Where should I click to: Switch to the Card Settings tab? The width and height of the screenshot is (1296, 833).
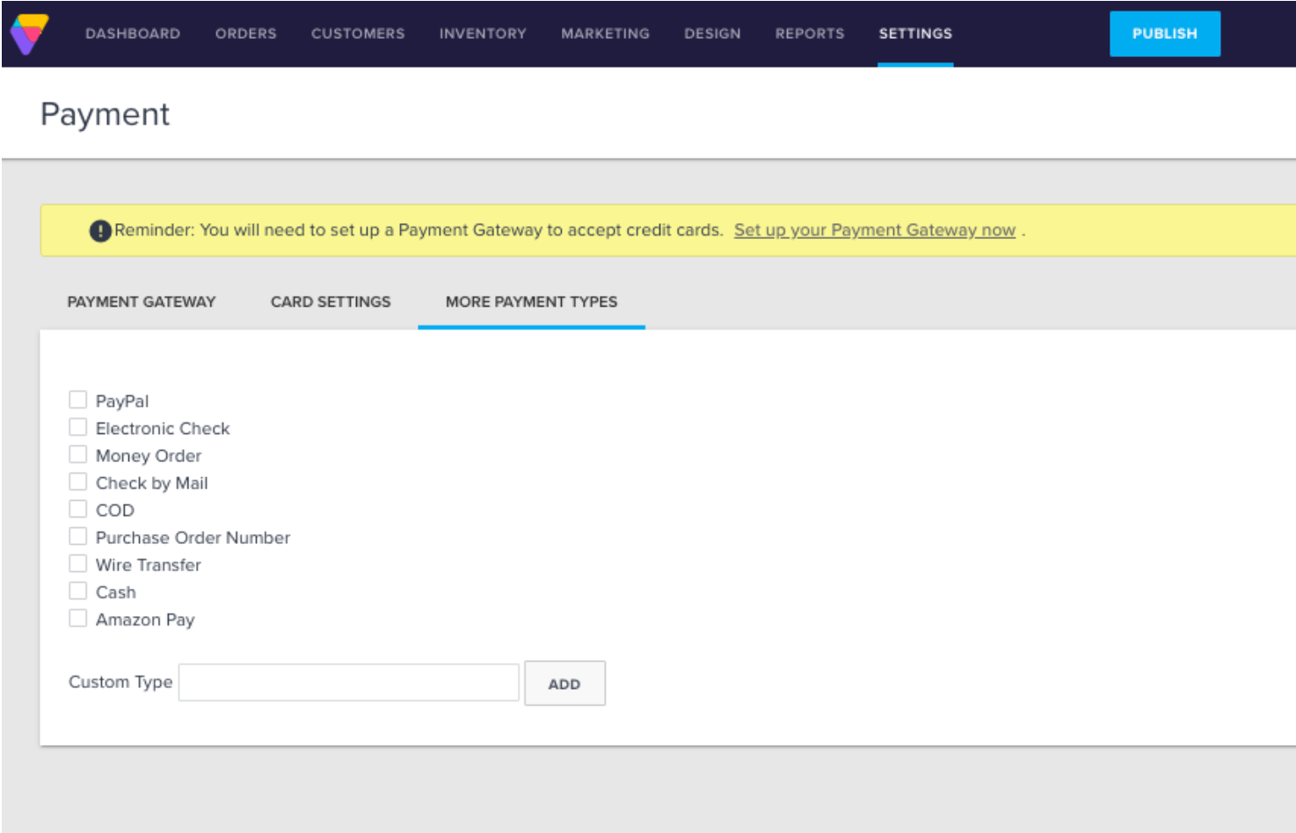[331, 302]
